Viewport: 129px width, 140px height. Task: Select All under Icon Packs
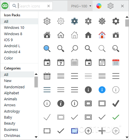pos(19,21)
